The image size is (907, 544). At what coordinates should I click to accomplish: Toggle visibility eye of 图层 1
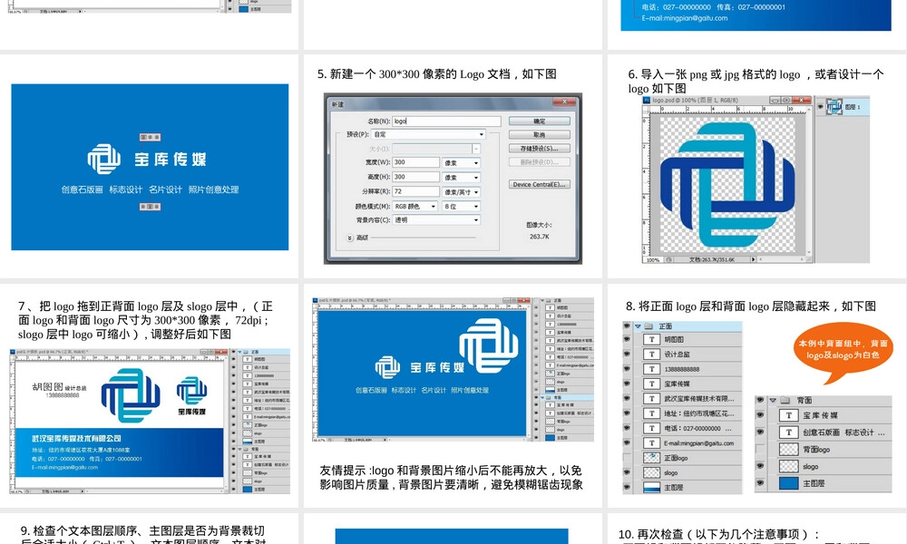coord(820,107)
